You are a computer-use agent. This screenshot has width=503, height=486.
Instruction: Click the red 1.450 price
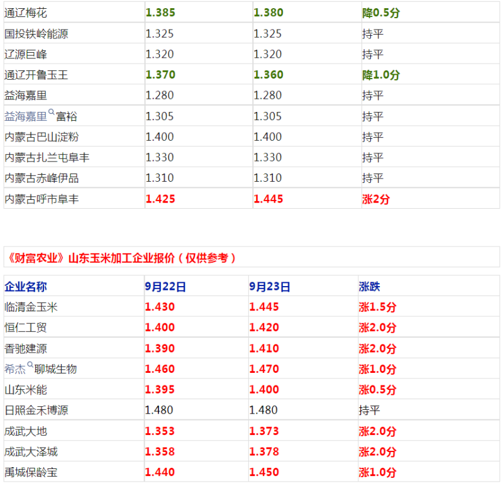264,472
